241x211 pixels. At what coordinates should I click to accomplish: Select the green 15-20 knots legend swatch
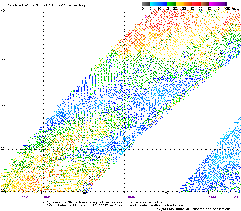(x=171, y=4)
